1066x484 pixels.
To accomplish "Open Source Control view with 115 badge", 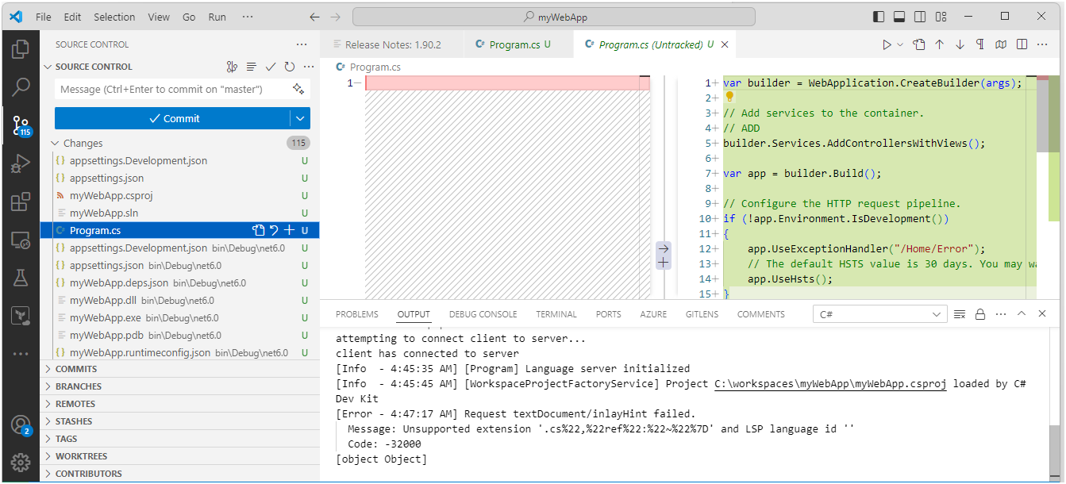I will [21, 125].
